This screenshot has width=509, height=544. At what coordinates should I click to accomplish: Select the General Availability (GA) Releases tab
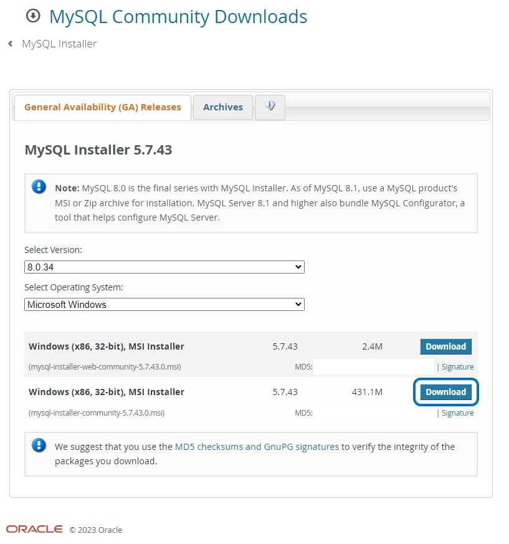coord(103,107)
